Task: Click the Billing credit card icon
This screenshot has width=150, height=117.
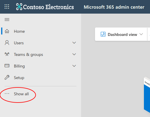Action: pyautogui.click(x=7, y=66)
